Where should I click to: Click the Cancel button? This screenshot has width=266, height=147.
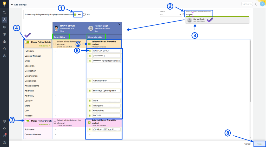click(247, 144)
